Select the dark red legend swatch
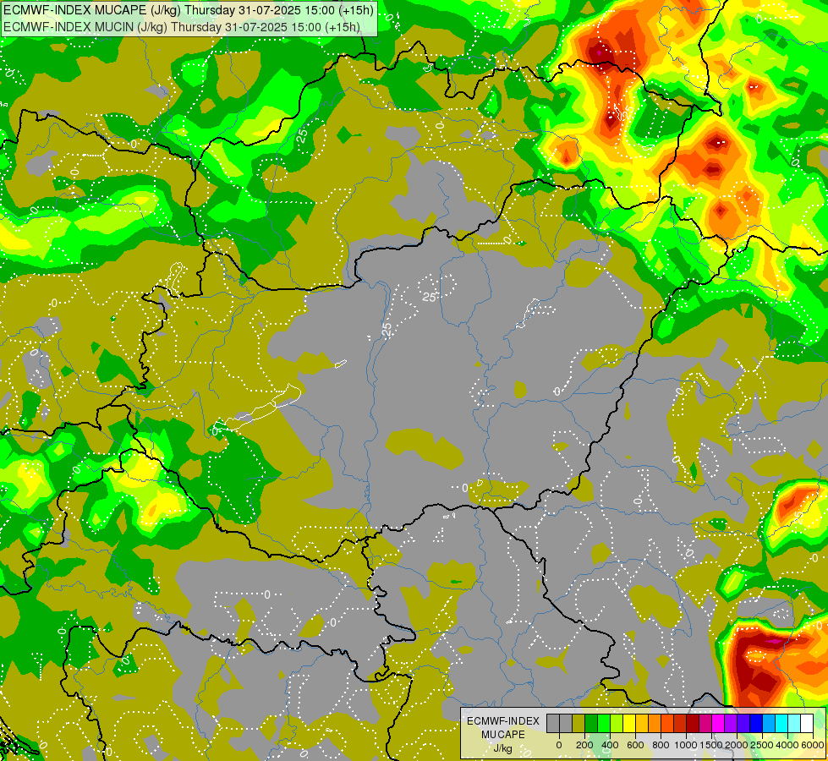Viewport: 828px width, 761px height. point(693,724)
